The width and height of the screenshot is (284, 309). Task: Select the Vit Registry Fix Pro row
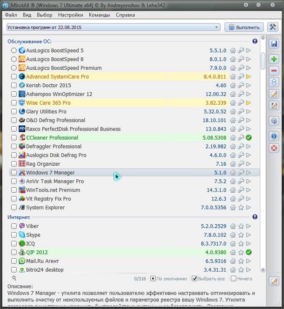(x=135, y=199)
